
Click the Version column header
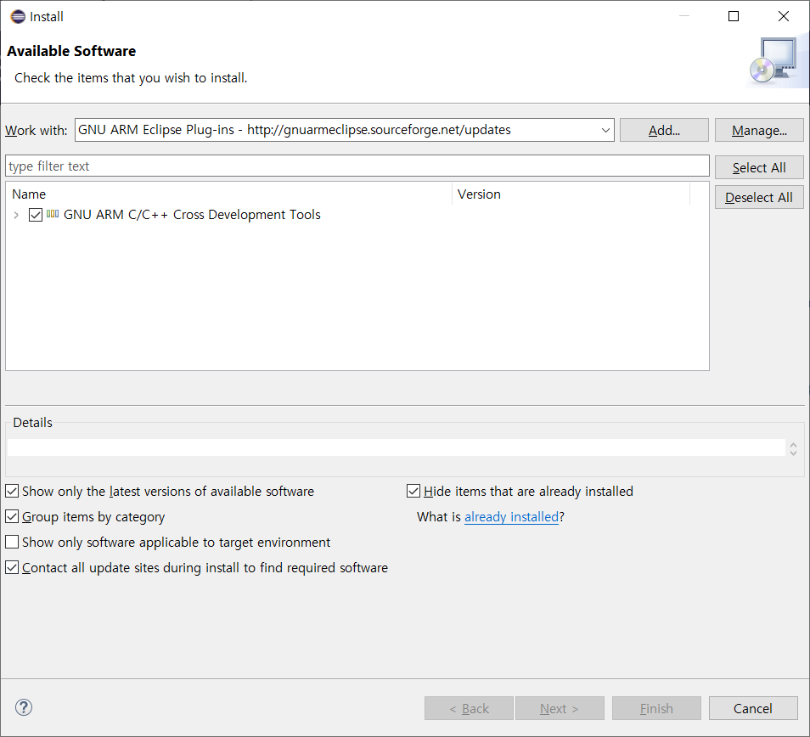pos(571,194)
